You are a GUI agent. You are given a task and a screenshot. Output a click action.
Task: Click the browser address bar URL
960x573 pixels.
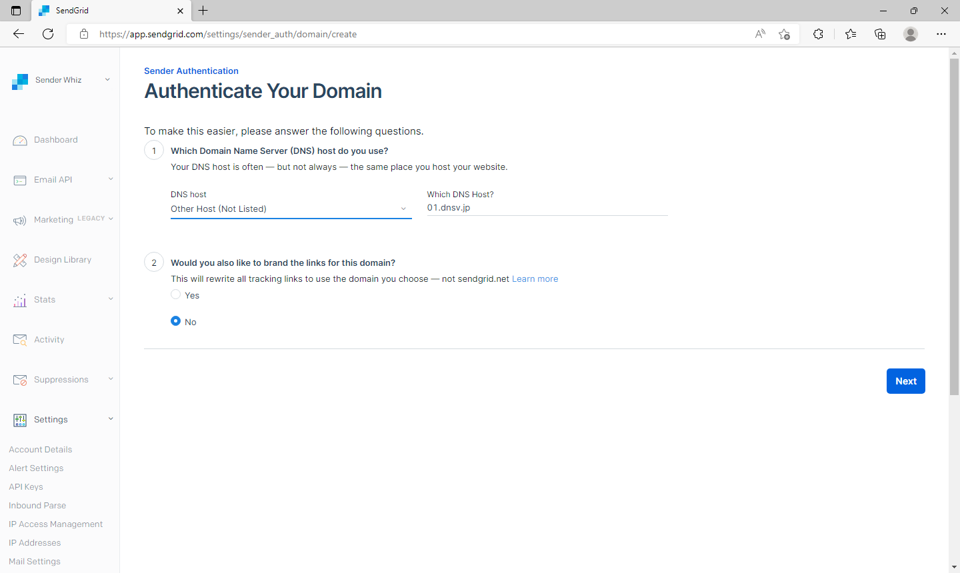tap(228, 34)
